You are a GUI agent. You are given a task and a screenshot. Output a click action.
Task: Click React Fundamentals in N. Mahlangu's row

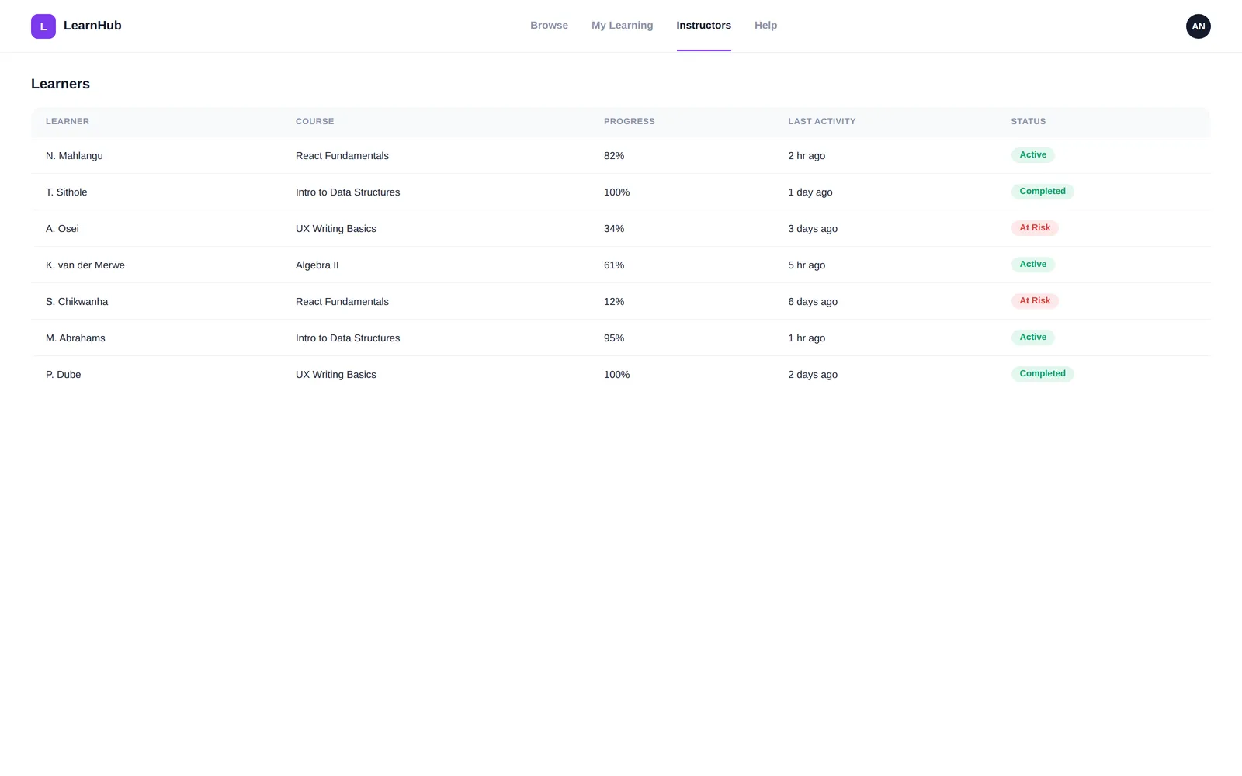pos(342,156)
